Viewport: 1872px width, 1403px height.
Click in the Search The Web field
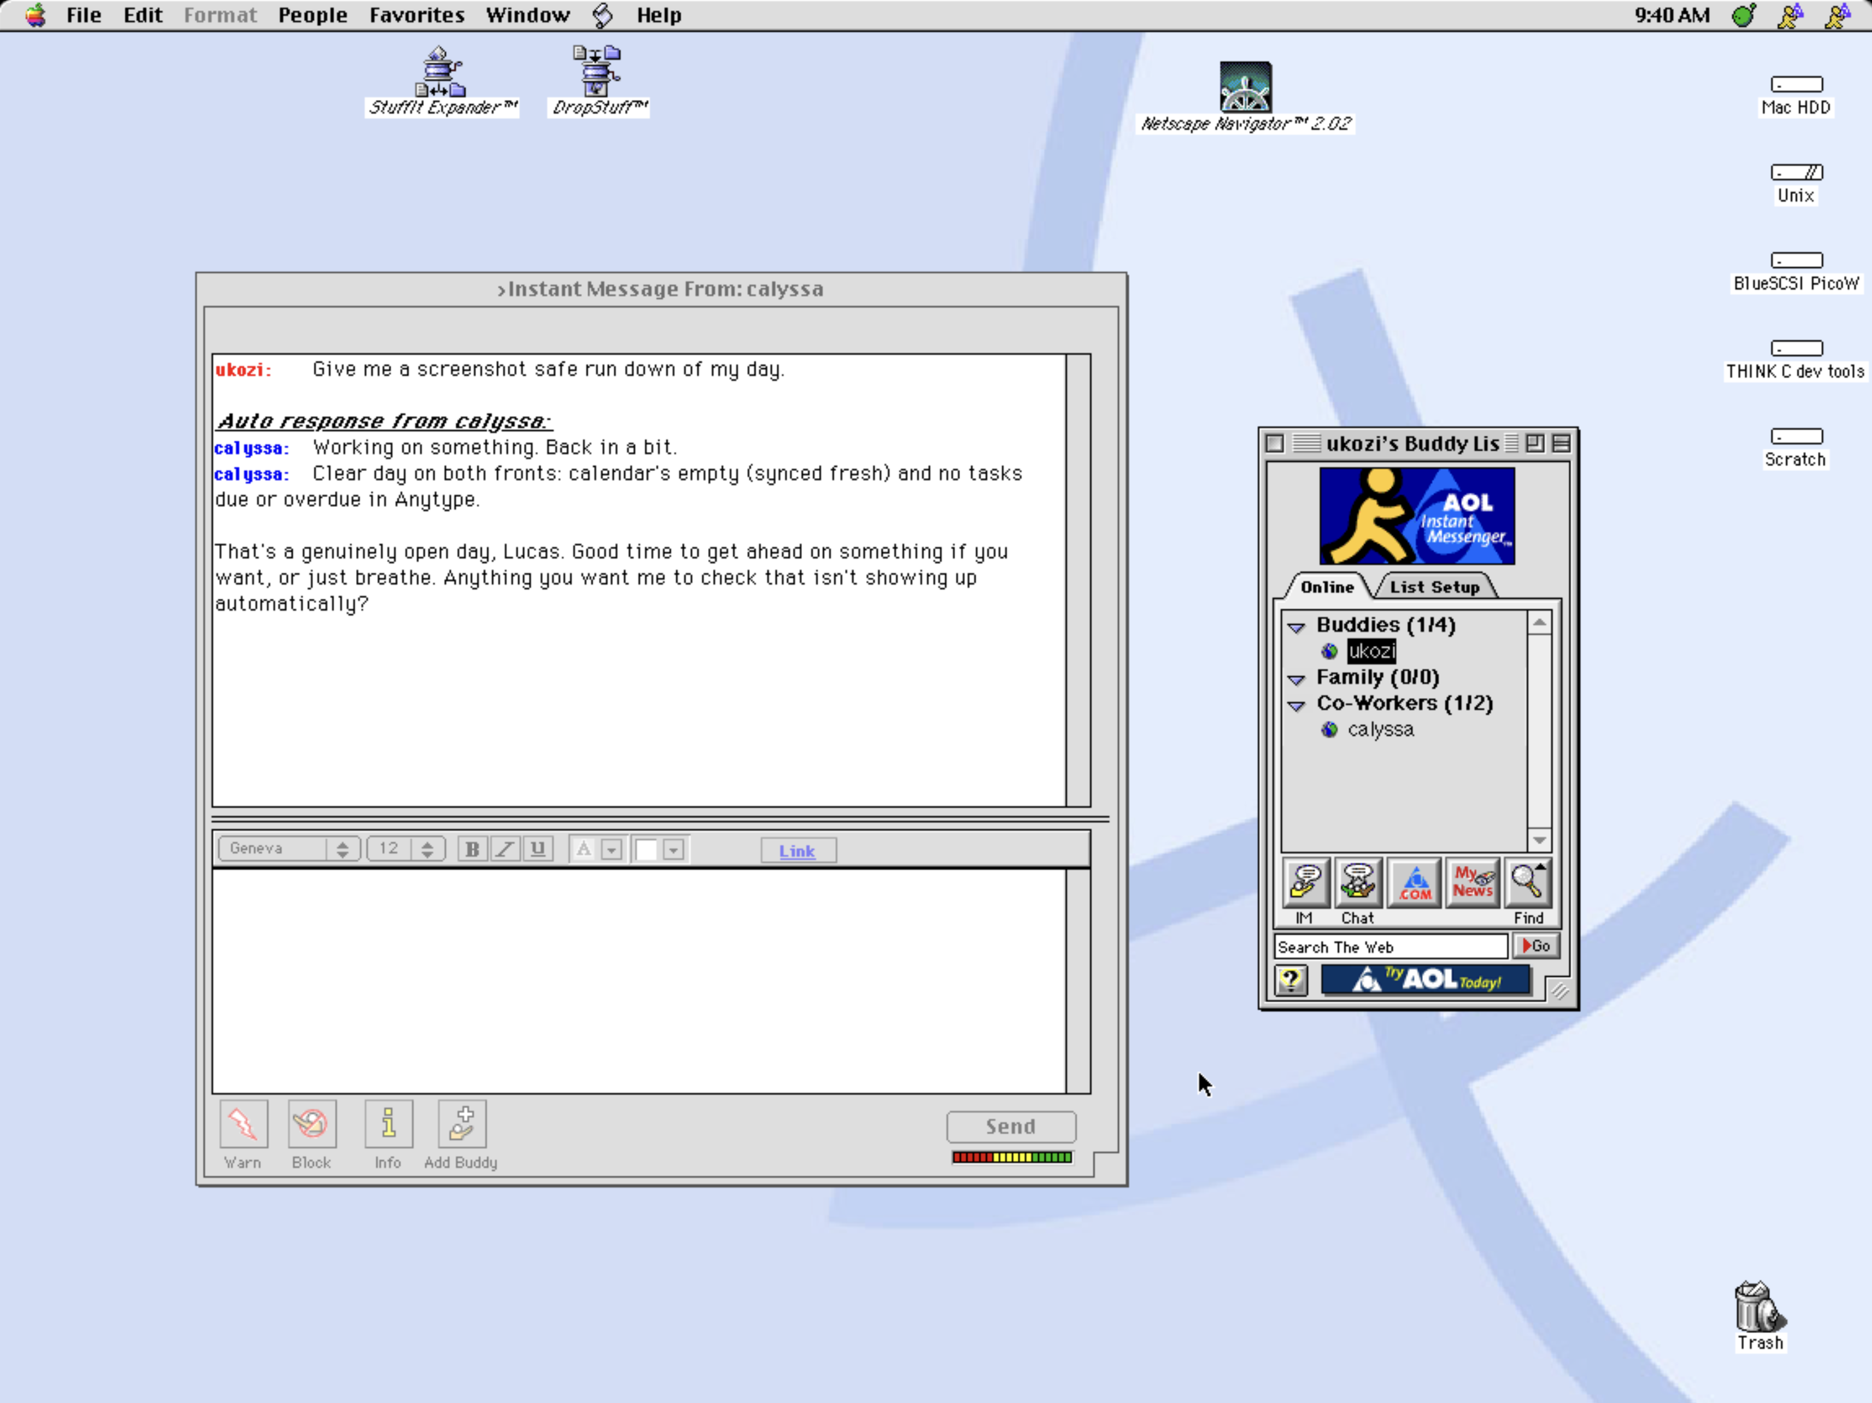[x=1391, y=947]
